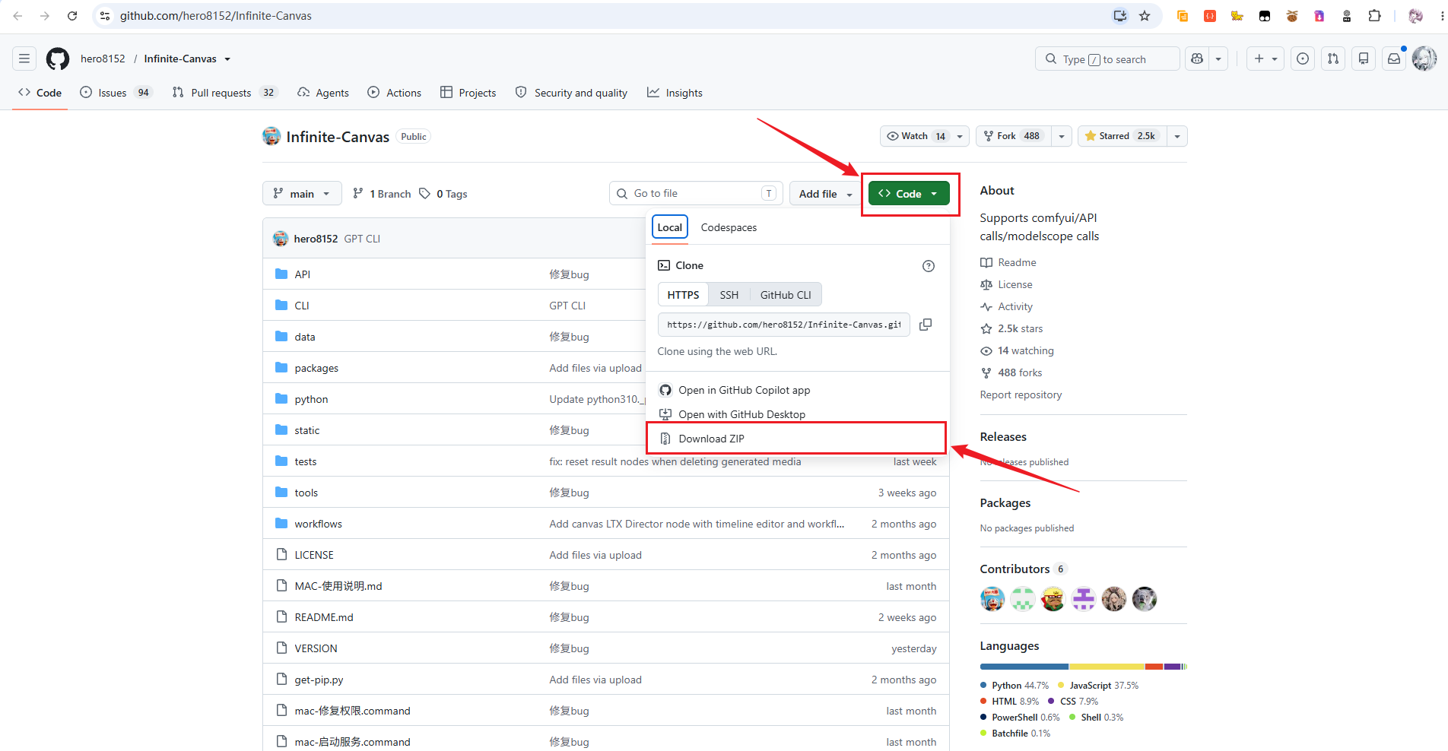The height and width of the screenshot is (751, 1448).
Task: Expand the Fork options arrow
Action: click(1062, 136)
